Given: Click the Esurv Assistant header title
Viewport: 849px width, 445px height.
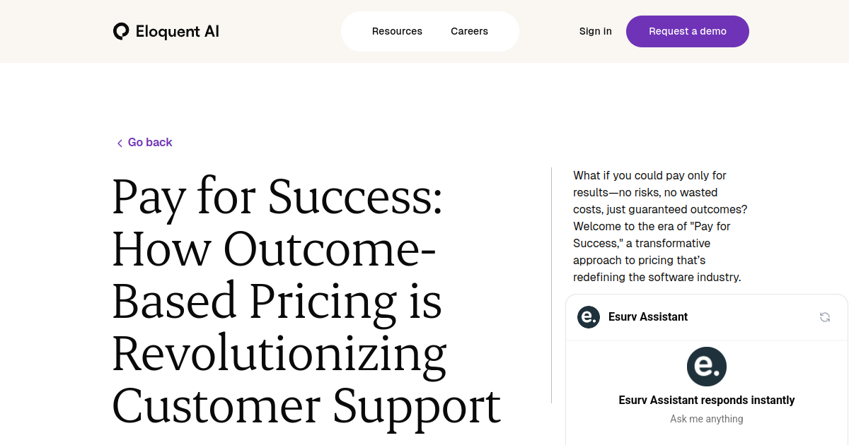Looking at the screenshot, I should [x=648, y=317].
